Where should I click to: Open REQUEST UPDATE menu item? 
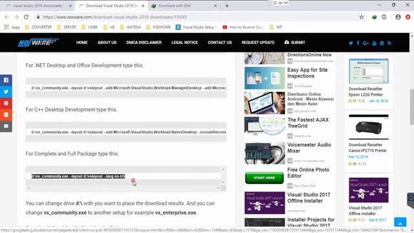(x=258, y=42)
